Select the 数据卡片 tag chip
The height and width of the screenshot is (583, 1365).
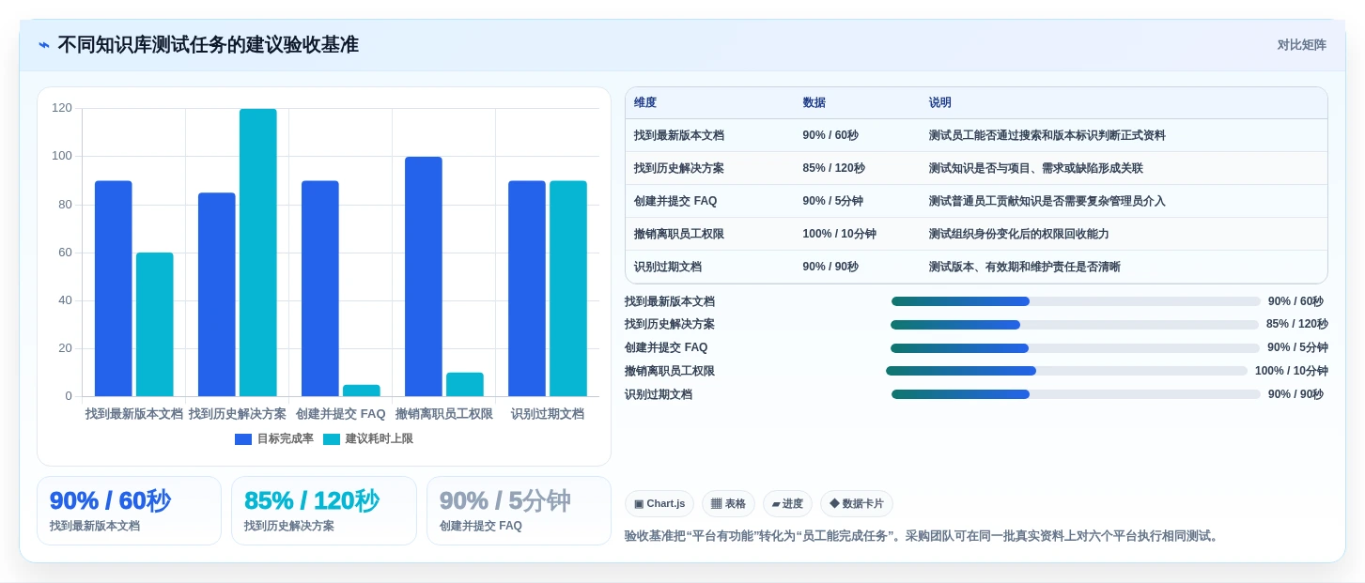point(857,504)
